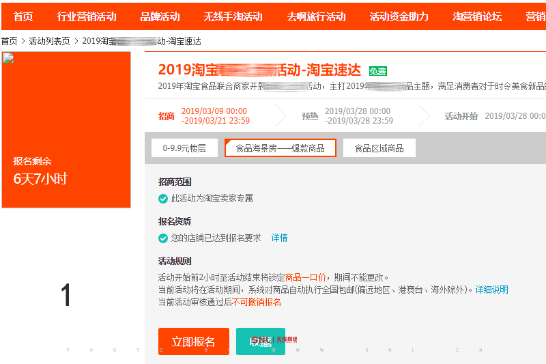Click the arrow separator after the 预热 stage
Image resolution: width=546 pixels, height=364 pixels.
pos(424,116)
